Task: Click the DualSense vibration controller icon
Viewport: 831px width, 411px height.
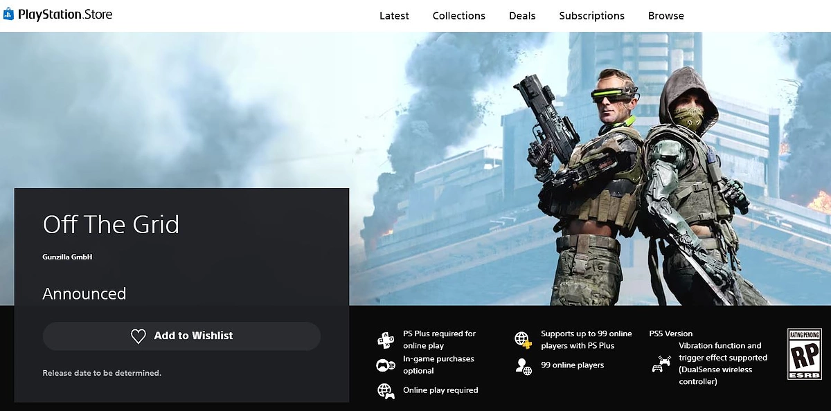Action: pyautogui.click(x=661, y=364)
